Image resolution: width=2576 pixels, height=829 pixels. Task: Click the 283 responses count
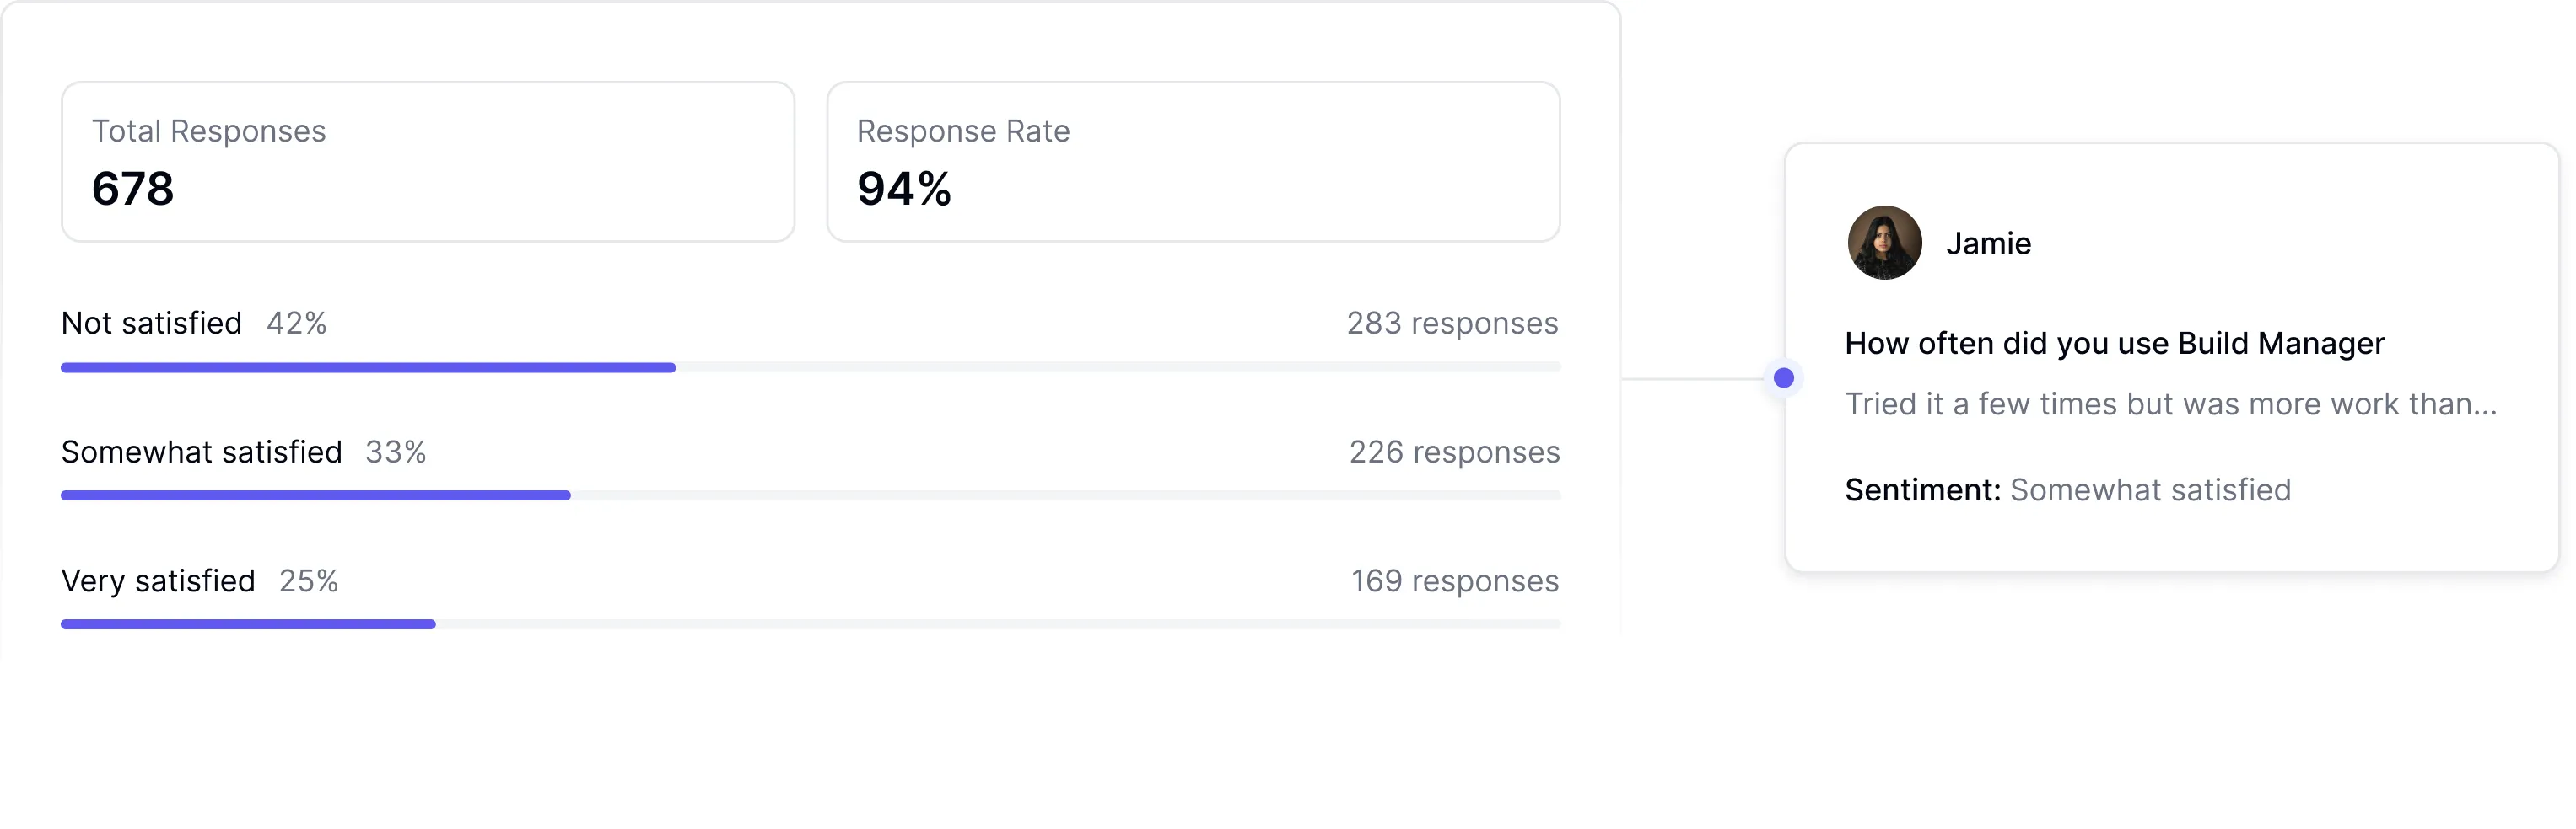pyautogui.click(x=1451, y=323)
